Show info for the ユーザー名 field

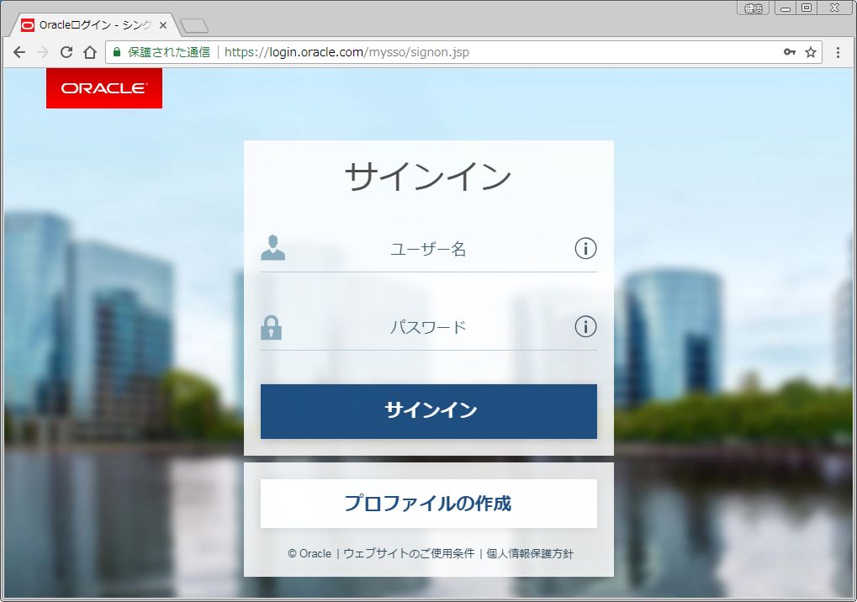pyautogui.click(x=585, y=249)
